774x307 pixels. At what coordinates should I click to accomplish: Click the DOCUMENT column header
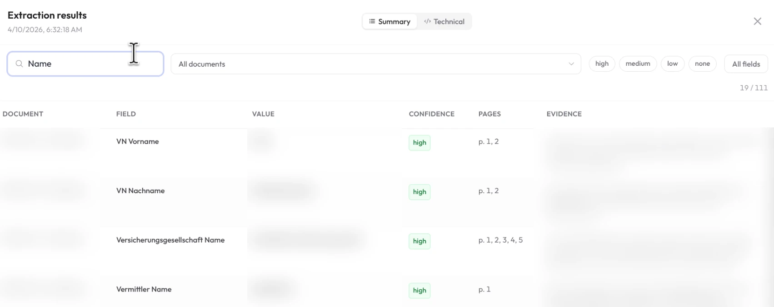pyautogui.click(x=23, y=114)
